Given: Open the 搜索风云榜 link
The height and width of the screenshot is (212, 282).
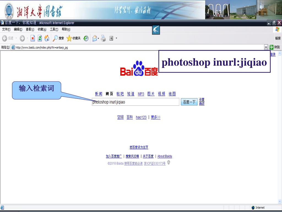Looking at the screenshot, I should click(132, 156).
